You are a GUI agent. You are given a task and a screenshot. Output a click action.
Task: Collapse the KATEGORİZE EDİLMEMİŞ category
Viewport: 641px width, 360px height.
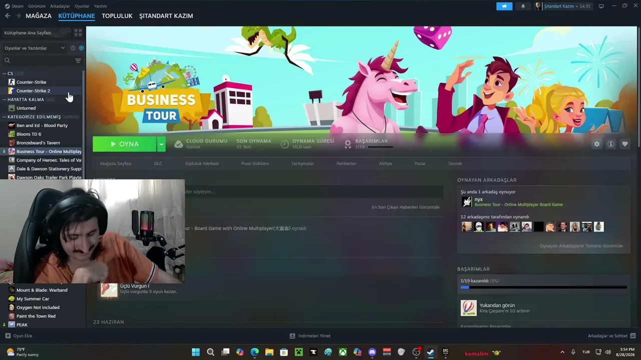(4, 117)
